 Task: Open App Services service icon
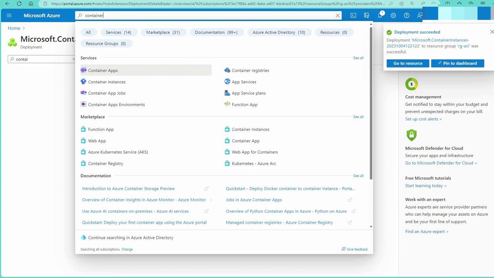(227, 81)
